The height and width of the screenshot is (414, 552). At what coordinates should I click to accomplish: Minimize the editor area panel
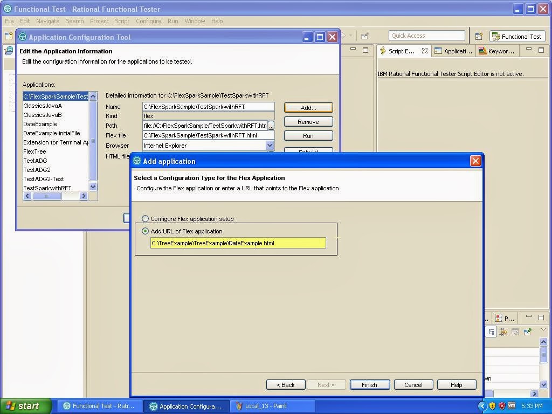[x=353, y=50]
